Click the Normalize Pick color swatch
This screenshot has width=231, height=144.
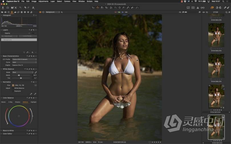click(x=13, y=85)
